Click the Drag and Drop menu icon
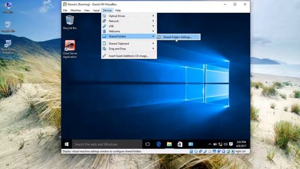Image resolution: width=300 pixels, height=169 pixels. (x=104, y=49)
